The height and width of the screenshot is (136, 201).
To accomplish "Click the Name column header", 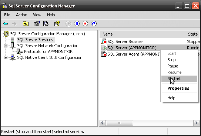I will pos(142,34).
